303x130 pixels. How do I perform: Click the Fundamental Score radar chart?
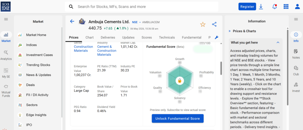(x=180, y=81)
